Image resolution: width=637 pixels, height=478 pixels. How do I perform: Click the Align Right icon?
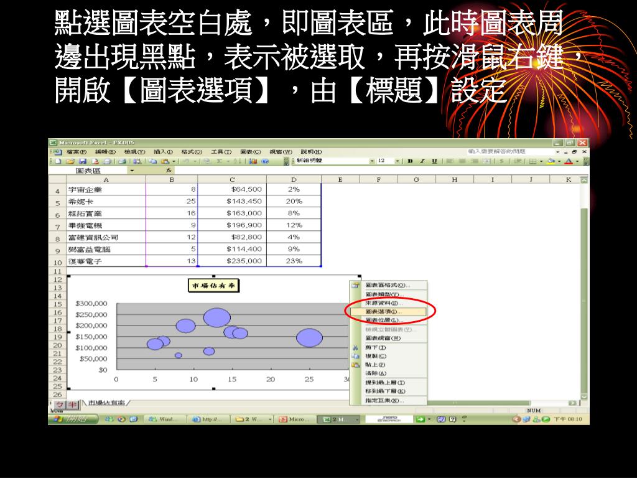[473, 161]
